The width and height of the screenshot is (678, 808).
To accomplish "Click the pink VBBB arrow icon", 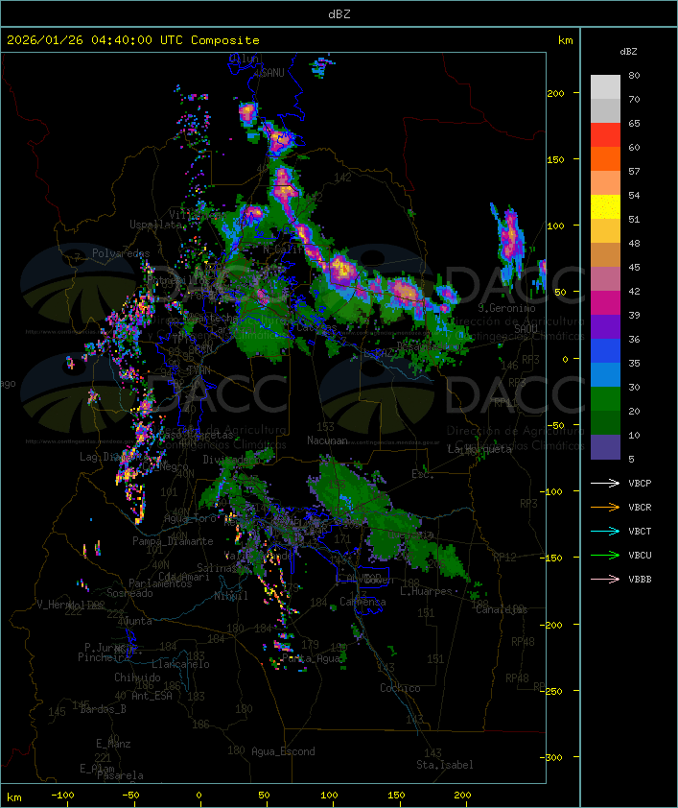I will tap(606, 579).
